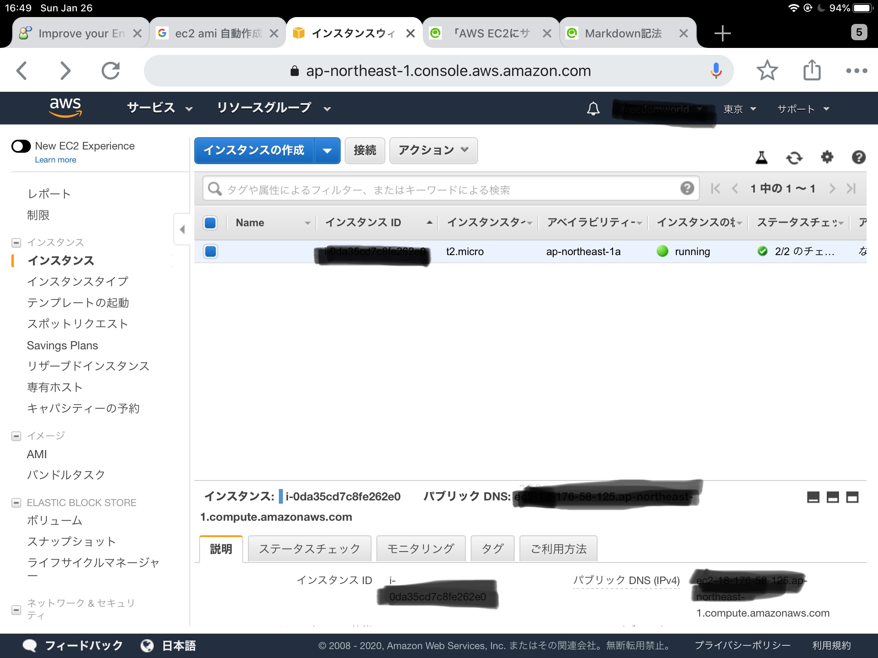Go to next results page
Viewport: 878px width, 658px height.
coord(832,188)
